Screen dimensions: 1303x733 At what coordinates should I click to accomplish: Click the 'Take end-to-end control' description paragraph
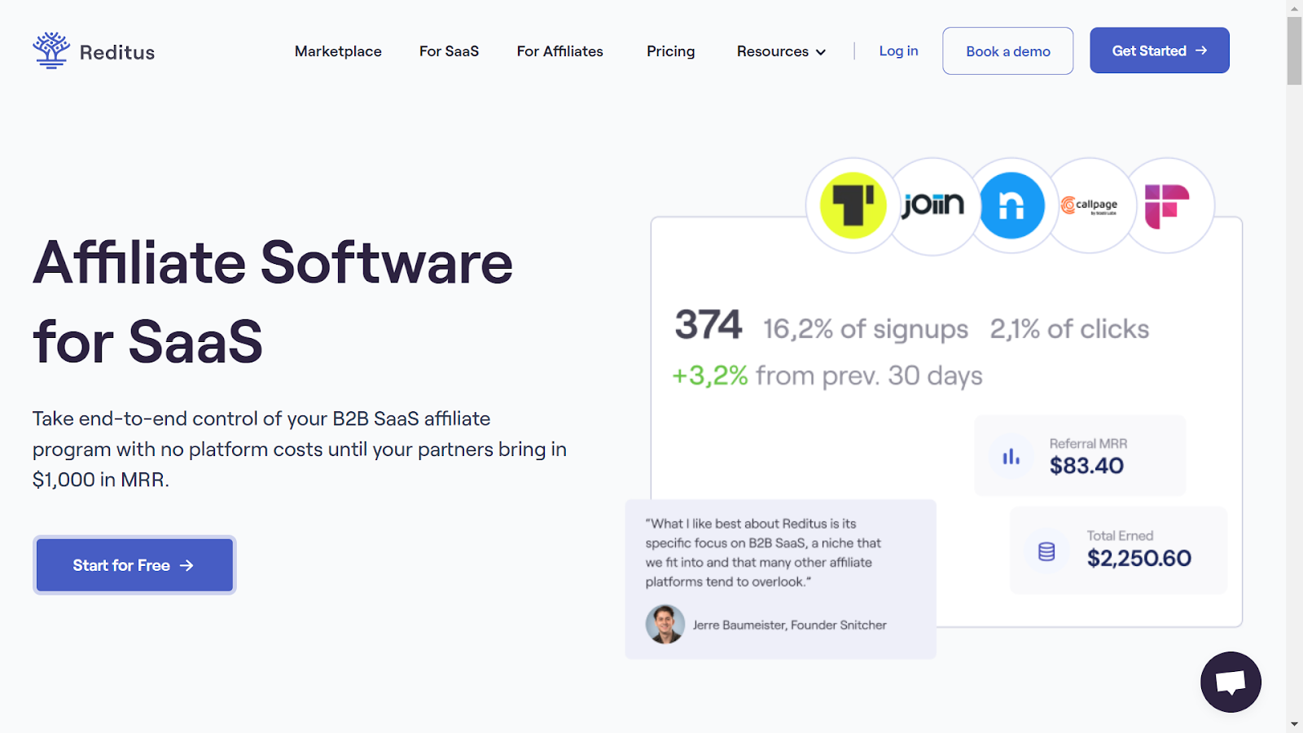[x=300, y=449]
